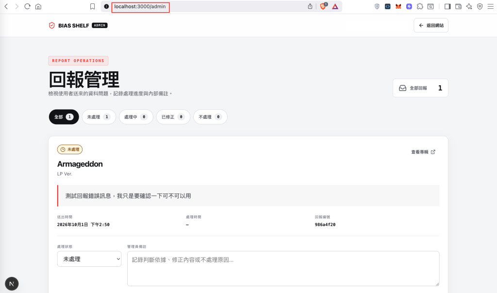Open the MetaMask fox extension icon
This screenshot has width=497, height=293.
(398, 6)
